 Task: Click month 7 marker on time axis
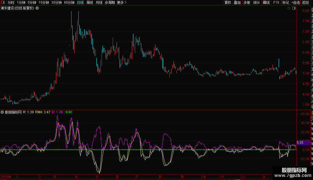coord(137,177)
